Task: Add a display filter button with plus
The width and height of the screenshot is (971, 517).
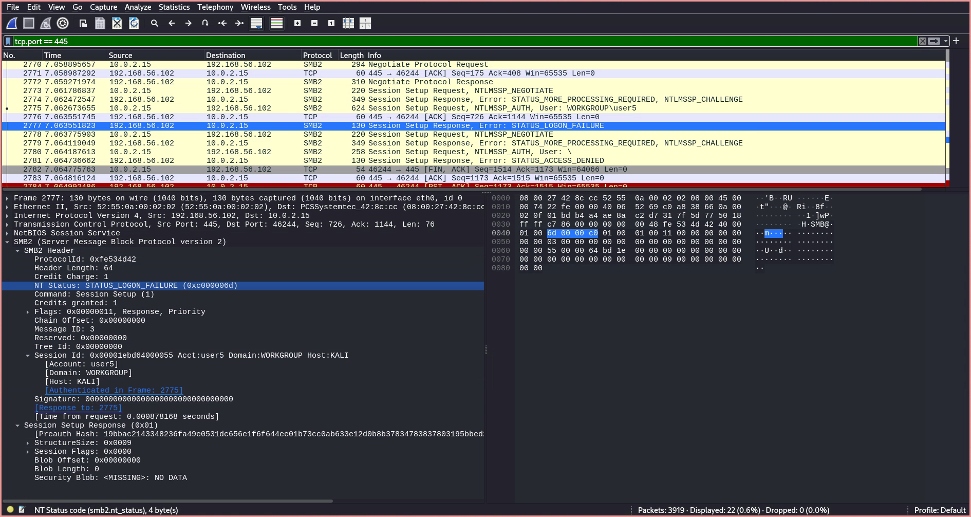Action: pos(956,41)
